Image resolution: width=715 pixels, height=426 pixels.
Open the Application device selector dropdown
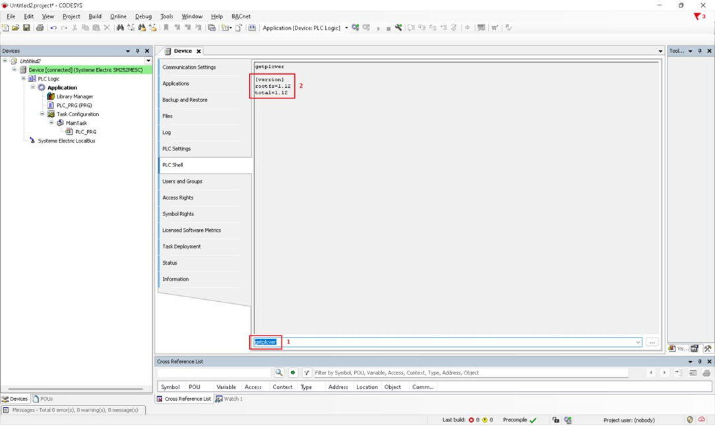[347, 28]
